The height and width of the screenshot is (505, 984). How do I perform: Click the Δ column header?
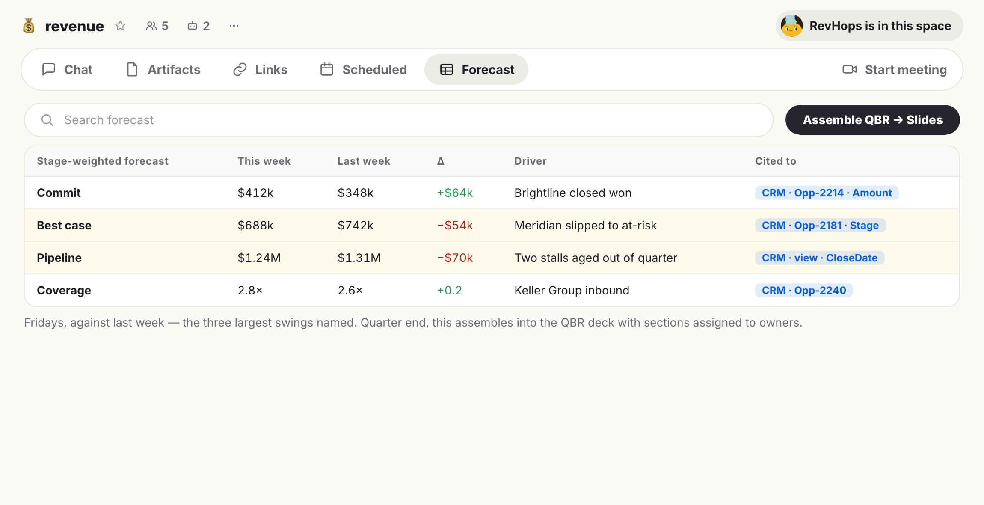click(441, 161)
